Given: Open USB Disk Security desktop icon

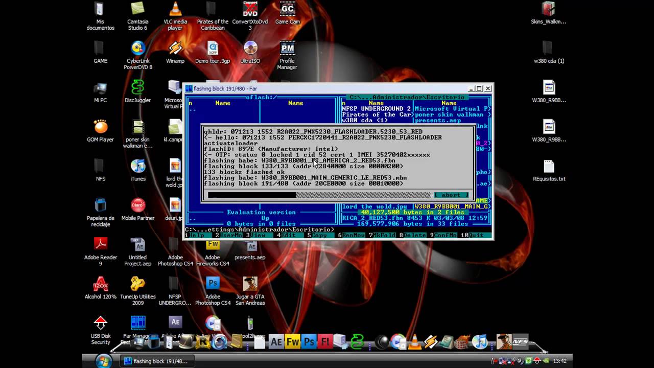Looking at the screenshot, I should click(x=101, y=330).
